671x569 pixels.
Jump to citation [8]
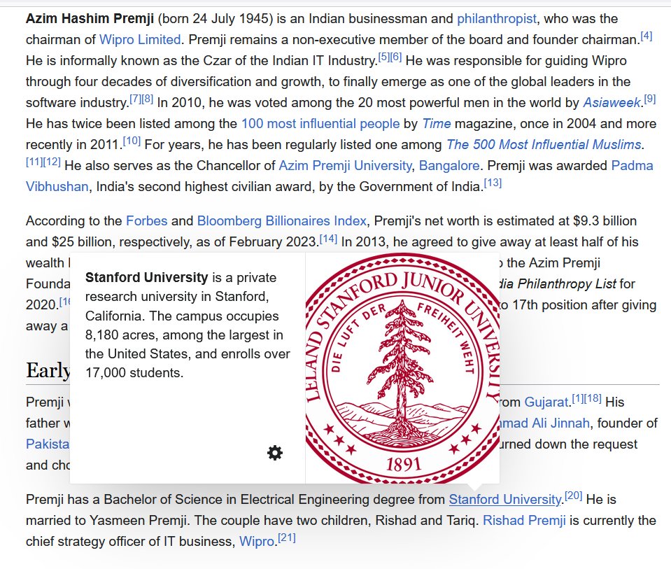pyautogui.click(x=147, y=99)
